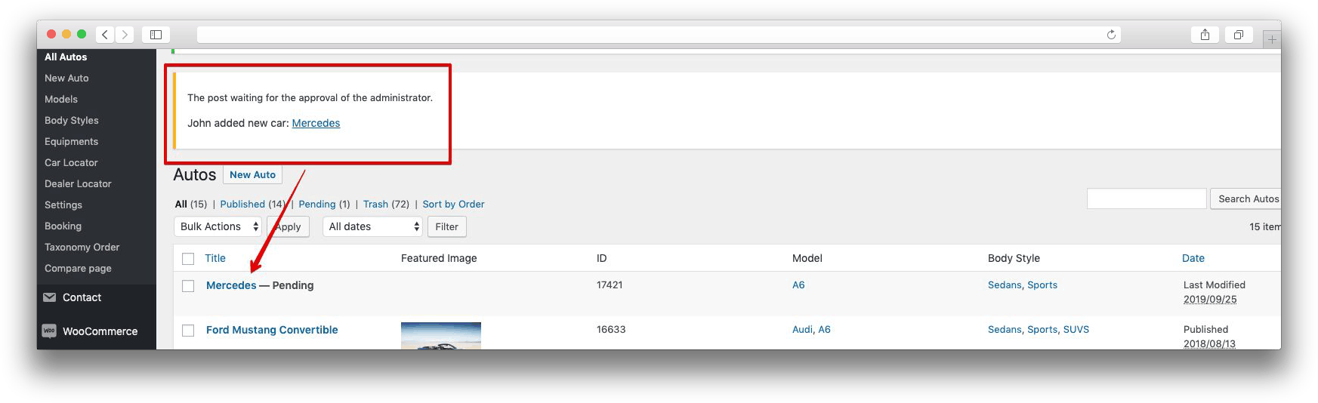
Task: Sort by Title column header
Action: coord(215,258)
